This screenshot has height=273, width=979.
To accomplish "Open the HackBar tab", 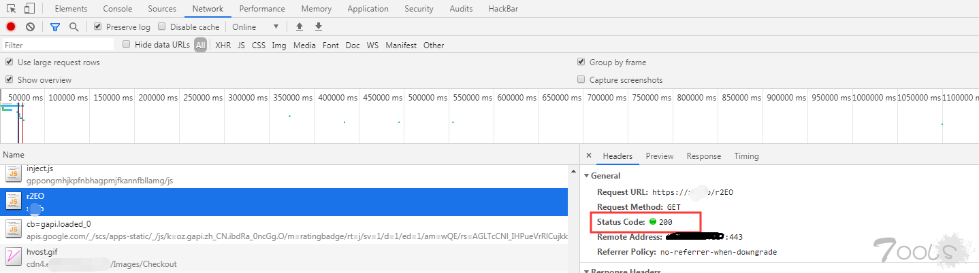I will [502, 9].
